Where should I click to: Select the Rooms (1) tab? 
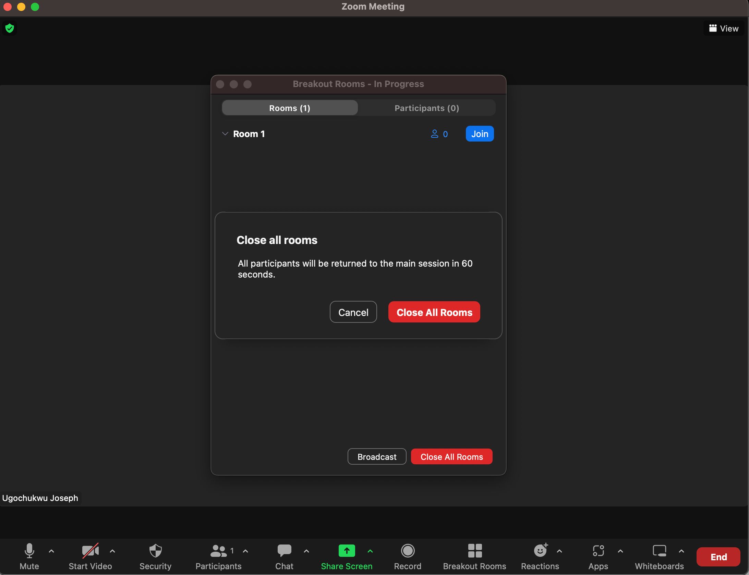(290, 108)
